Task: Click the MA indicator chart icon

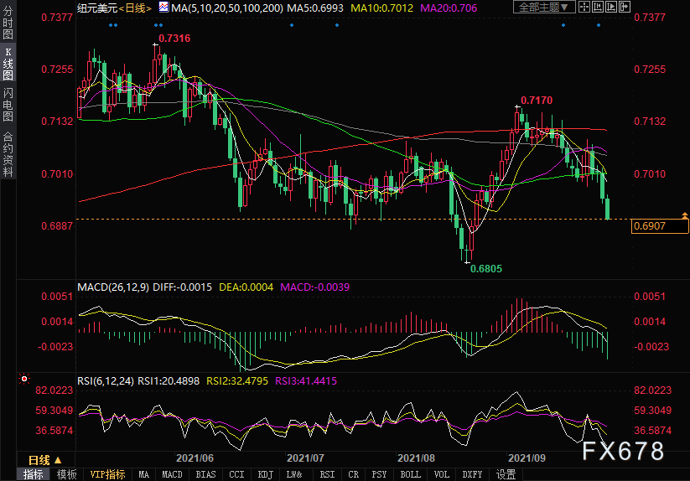Action: (x=163, y=7)
